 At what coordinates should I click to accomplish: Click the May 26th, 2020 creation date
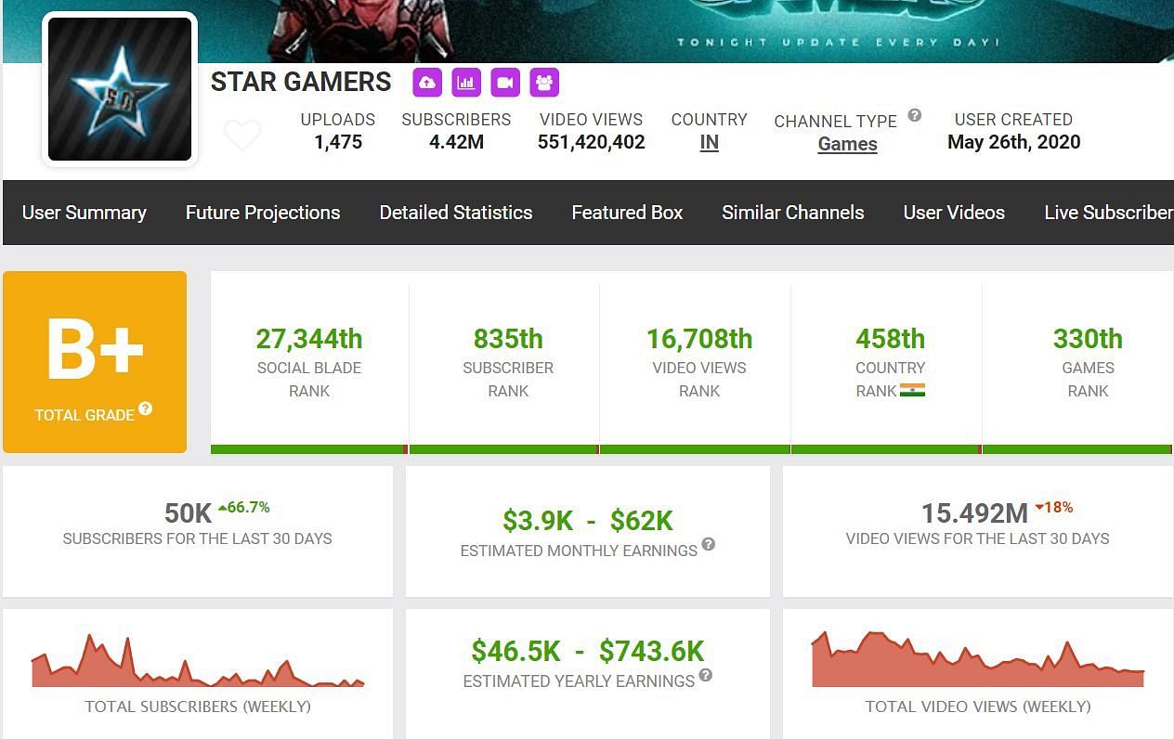1014,142
